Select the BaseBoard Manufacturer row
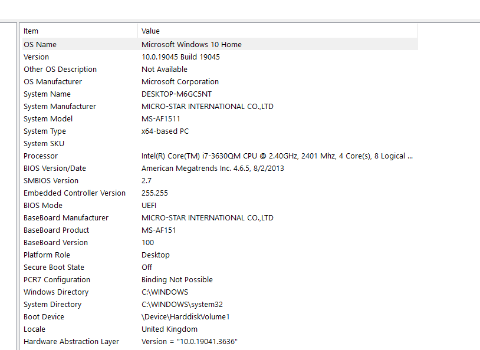 click(x=220, y=218)
